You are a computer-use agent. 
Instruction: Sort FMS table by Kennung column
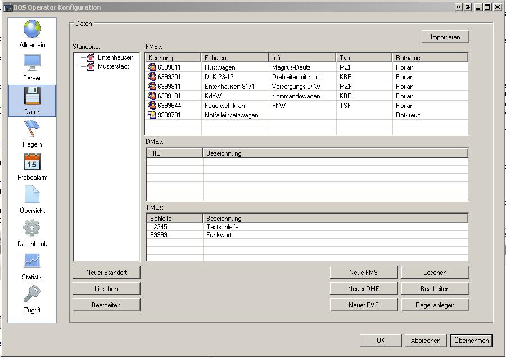tap(173, 58)
